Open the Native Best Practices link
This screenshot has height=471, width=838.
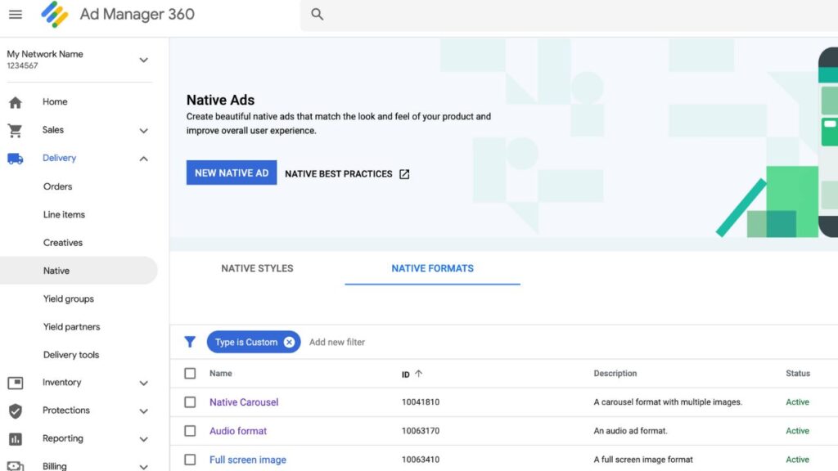347,174
